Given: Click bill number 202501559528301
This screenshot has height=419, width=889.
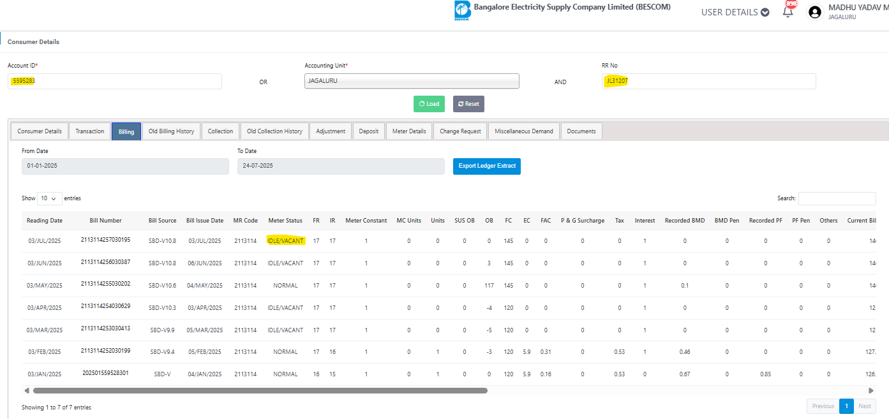Looking at the screenshot, I should point(105,373).
